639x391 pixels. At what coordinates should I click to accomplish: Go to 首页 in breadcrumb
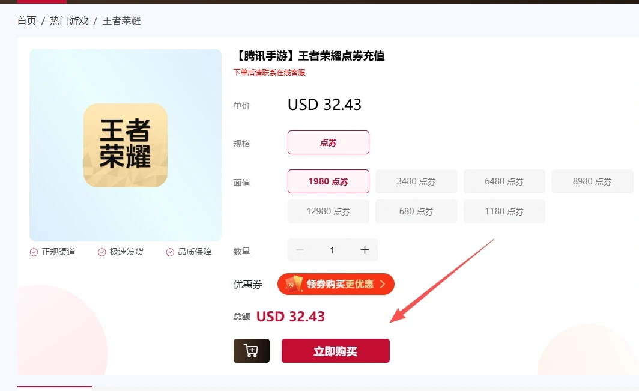(x=27, y=21)
